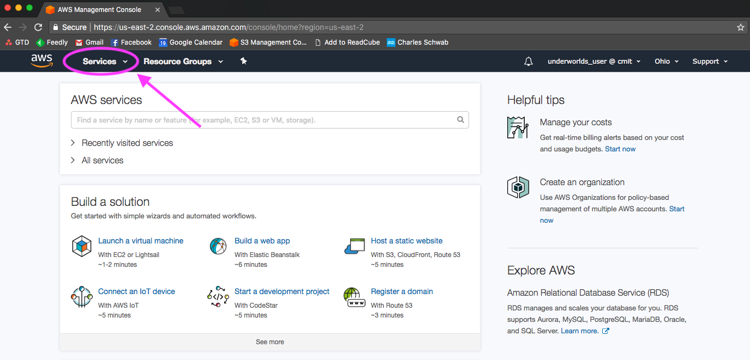
Task: Open the Build a web app link
Action: (262, 241)
